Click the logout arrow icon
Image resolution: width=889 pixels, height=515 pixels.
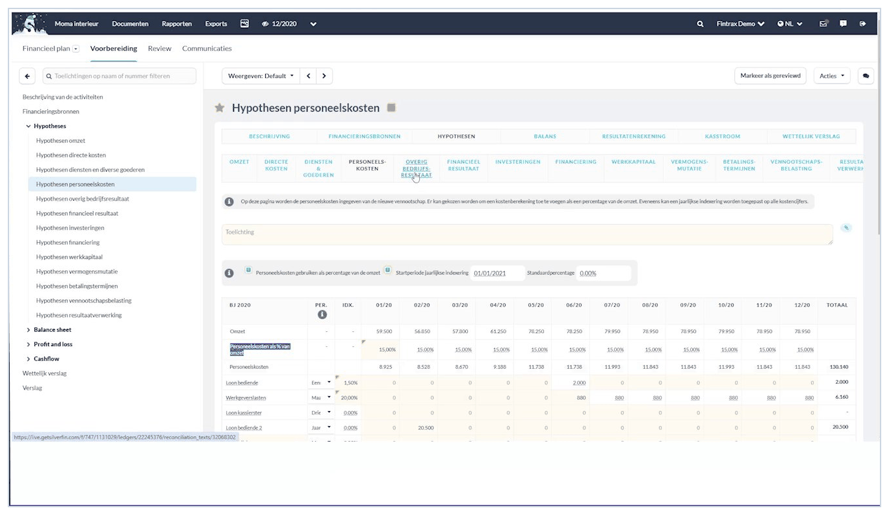click(x=862, y=24)
